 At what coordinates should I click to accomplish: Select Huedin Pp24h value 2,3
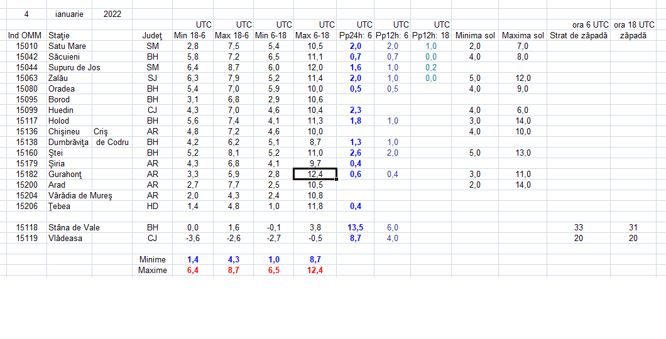[x=356, y=110]
